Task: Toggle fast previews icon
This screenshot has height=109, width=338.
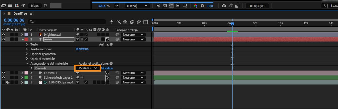Action: pyautogui.click(x=158, y=6)
